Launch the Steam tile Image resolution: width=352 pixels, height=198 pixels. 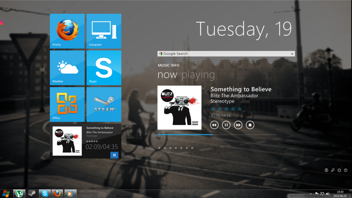[x=104, y=104]
